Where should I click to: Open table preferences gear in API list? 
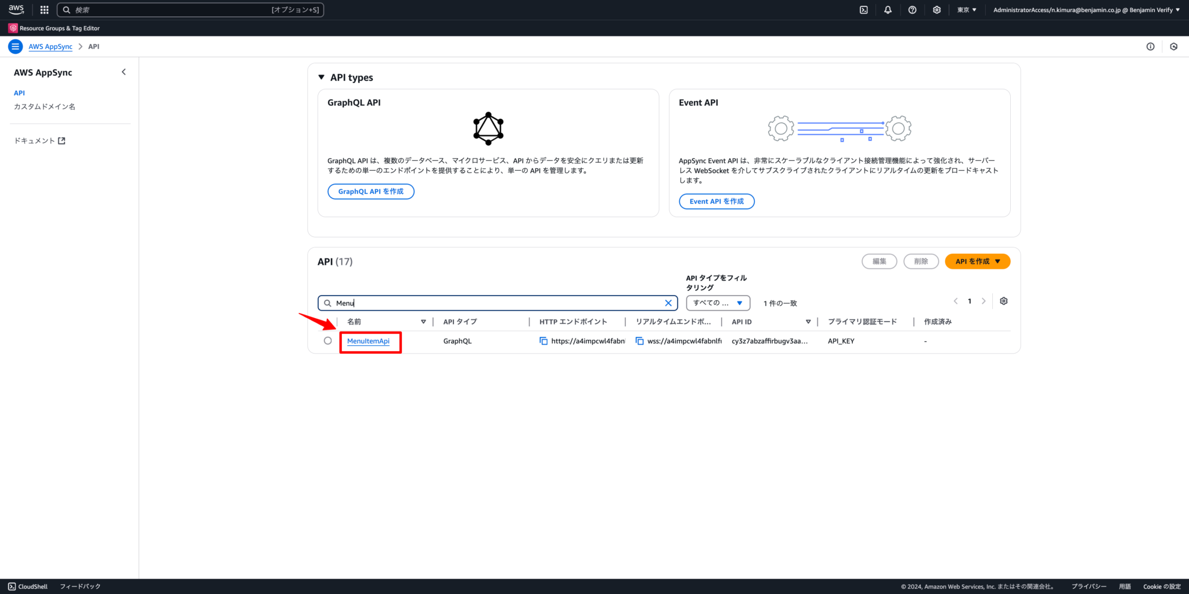[1003, 301]
